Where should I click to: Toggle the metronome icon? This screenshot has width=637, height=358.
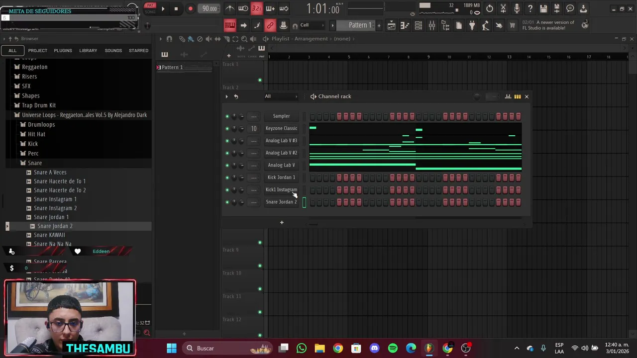230,8
